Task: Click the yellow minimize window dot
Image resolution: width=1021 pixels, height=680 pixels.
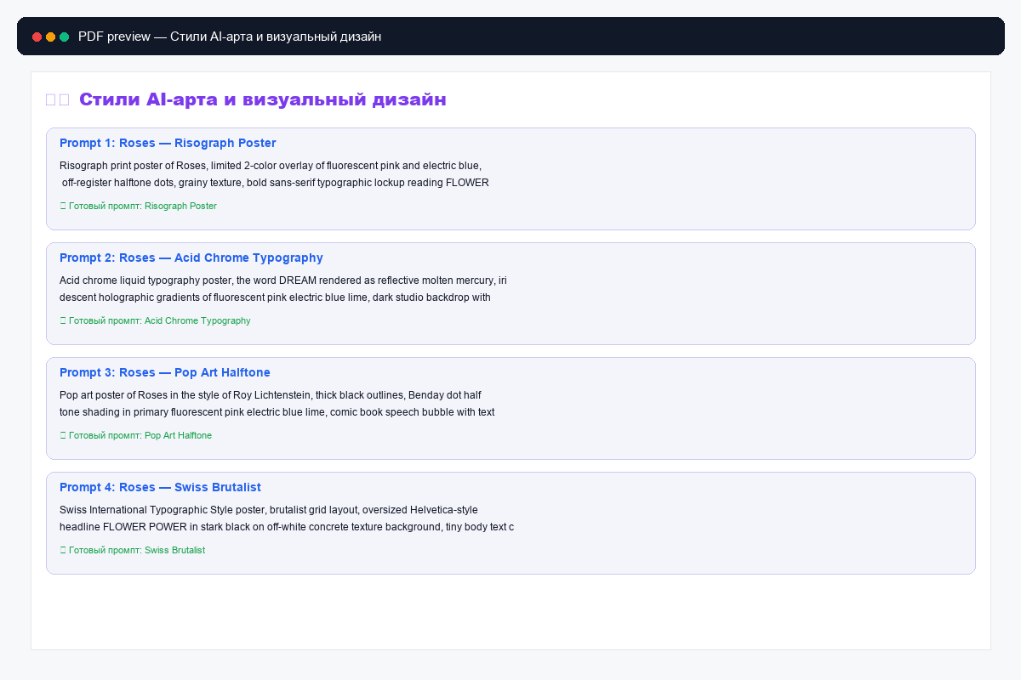Action: click(x=50, y=37)
